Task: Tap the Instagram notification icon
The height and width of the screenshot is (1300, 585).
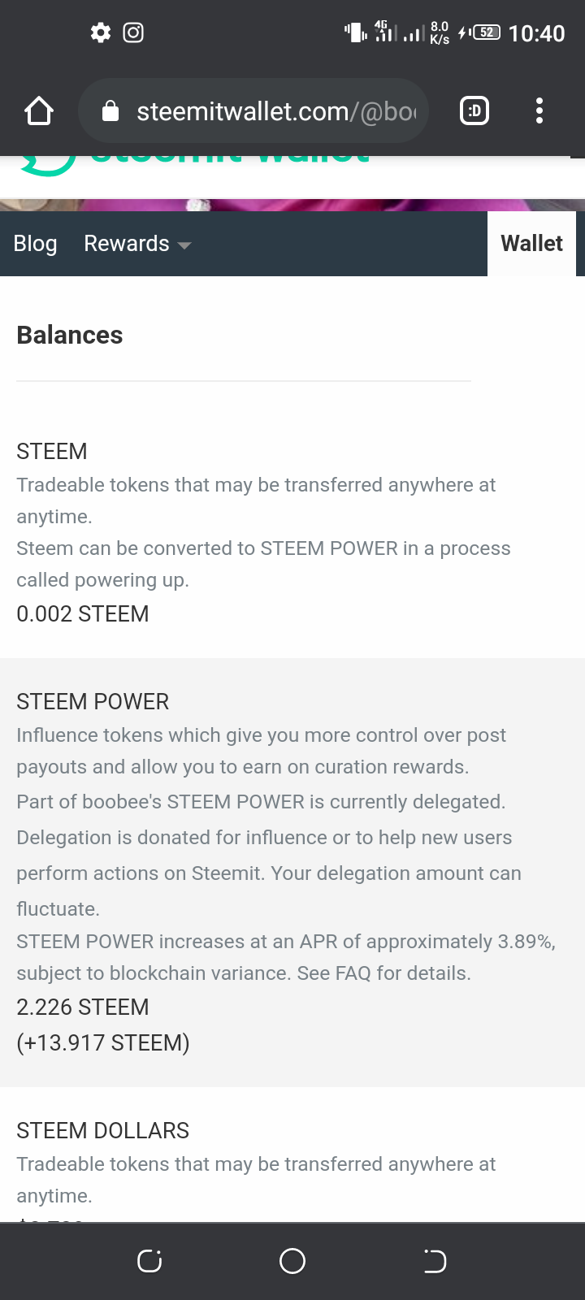Action: tap(133, 32)
